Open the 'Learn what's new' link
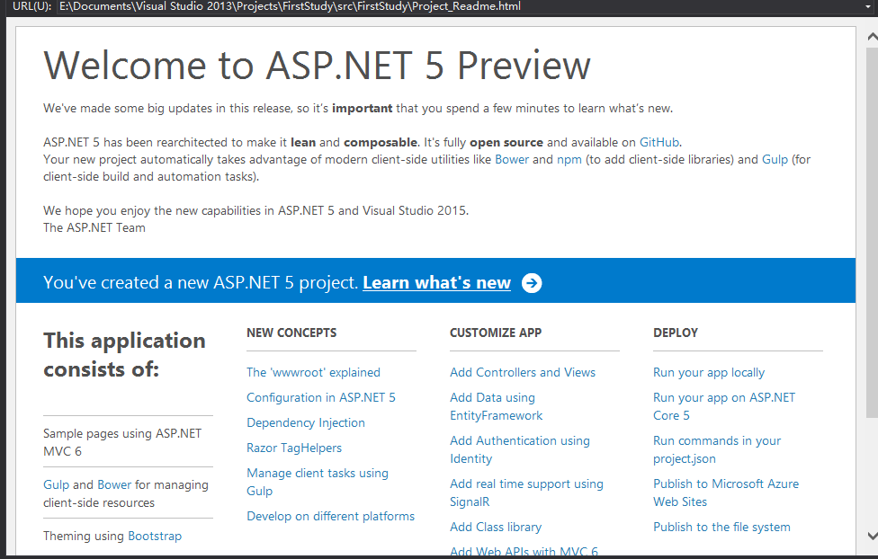Screen dimensions: 878x559 [437, 282]
